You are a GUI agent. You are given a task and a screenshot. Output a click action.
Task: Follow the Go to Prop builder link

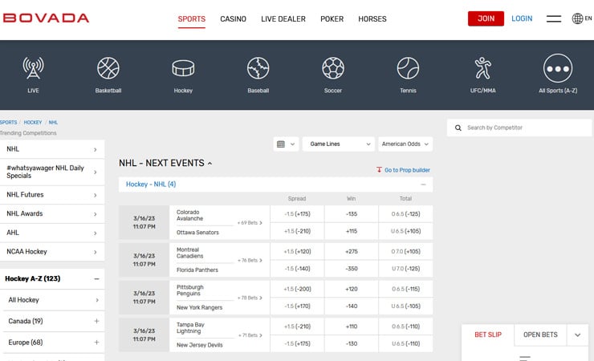click(x=407, y=170)
